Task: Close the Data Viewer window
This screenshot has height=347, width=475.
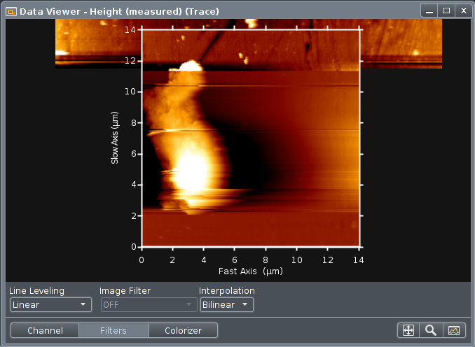Action: (462, 10)
